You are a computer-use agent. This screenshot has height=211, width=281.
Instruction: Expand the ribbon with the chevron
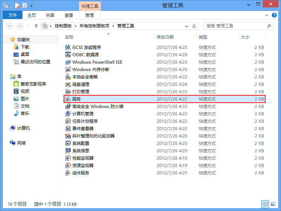(x=267, y=15)
